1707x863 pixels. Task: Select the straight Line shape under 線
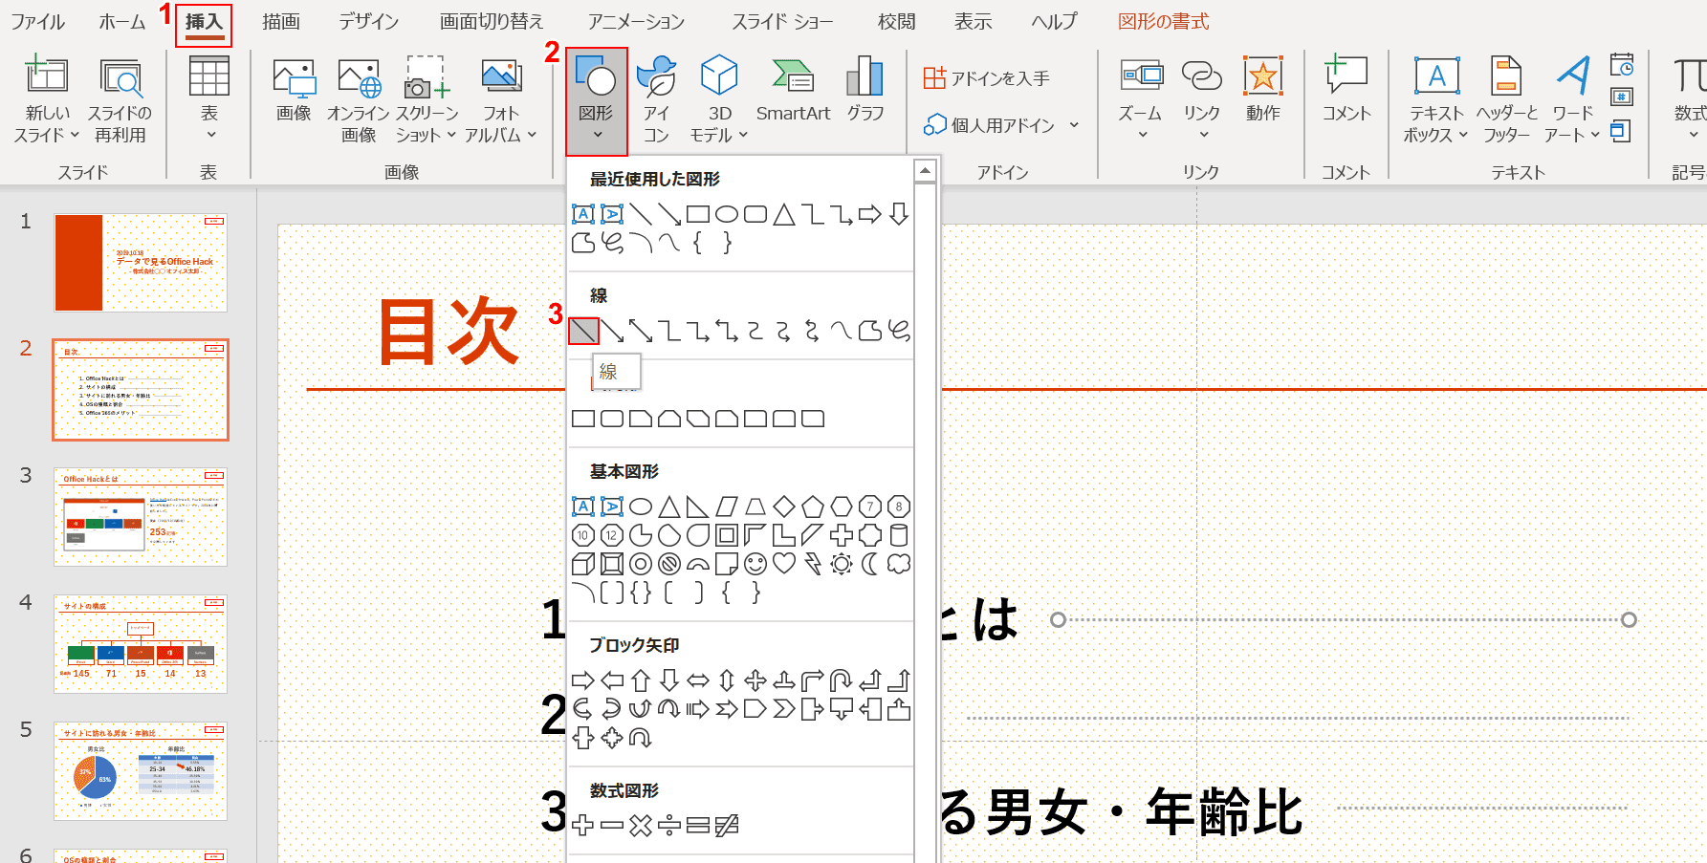[583, 331]
